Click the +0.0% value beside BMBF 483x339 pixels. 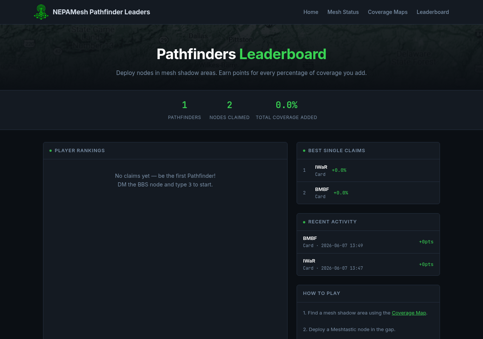pyautogui.click(x=341, y=193)
